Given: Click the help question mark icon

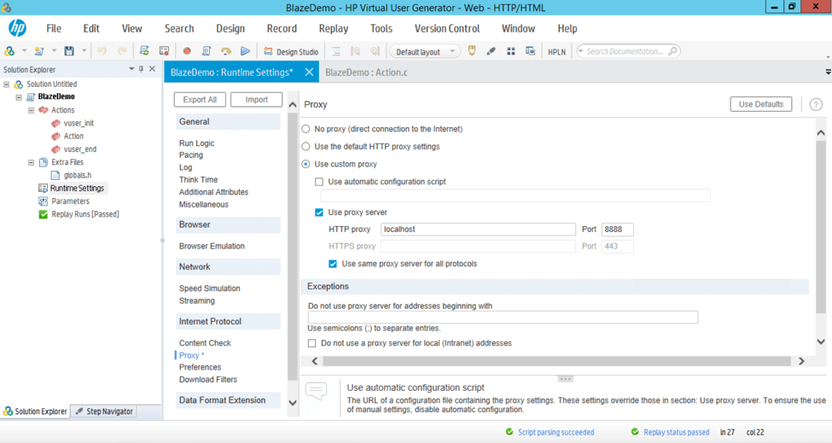Looking at the screenshot, I should pyautogui.click(x=816, y=104).
